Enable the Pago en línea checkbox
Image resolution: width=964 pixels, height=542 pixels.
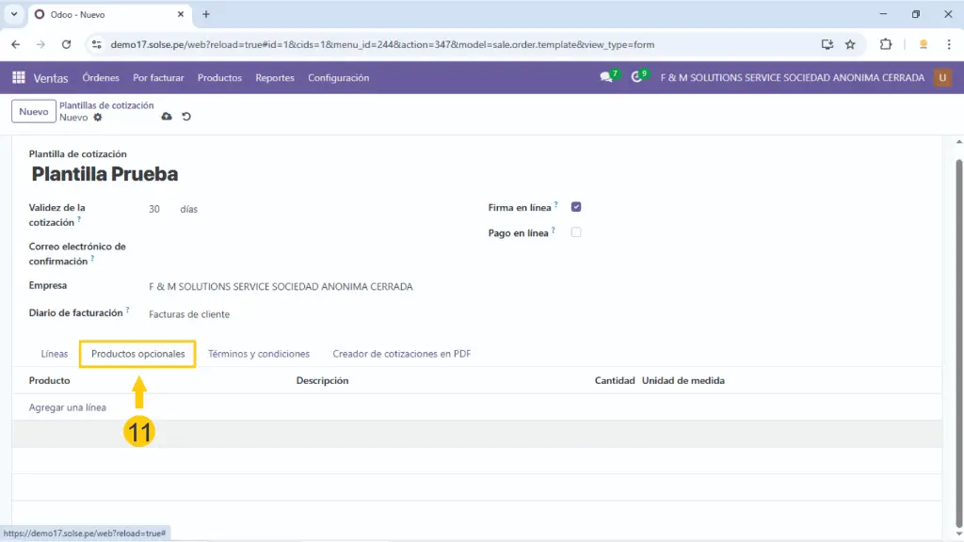point(576,232)
